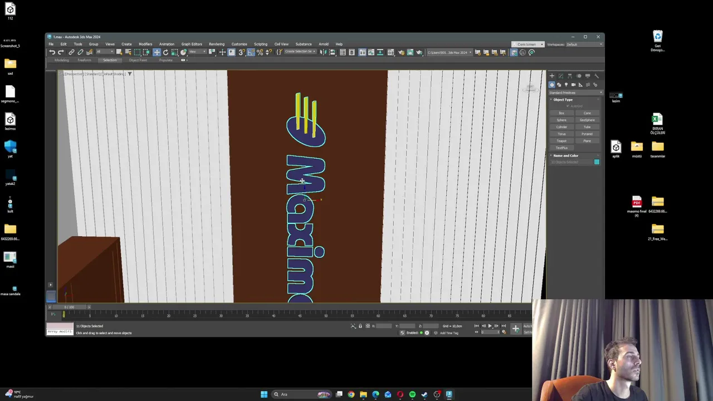Viewport: 713px width, 401px height.
Task: Open the Rendering menu
Action: pos(217,44)
